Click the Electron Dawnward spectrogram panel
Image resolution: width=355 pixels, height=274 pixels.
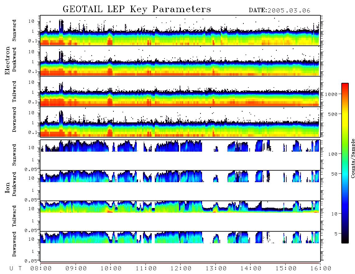(x=180, y=122)
